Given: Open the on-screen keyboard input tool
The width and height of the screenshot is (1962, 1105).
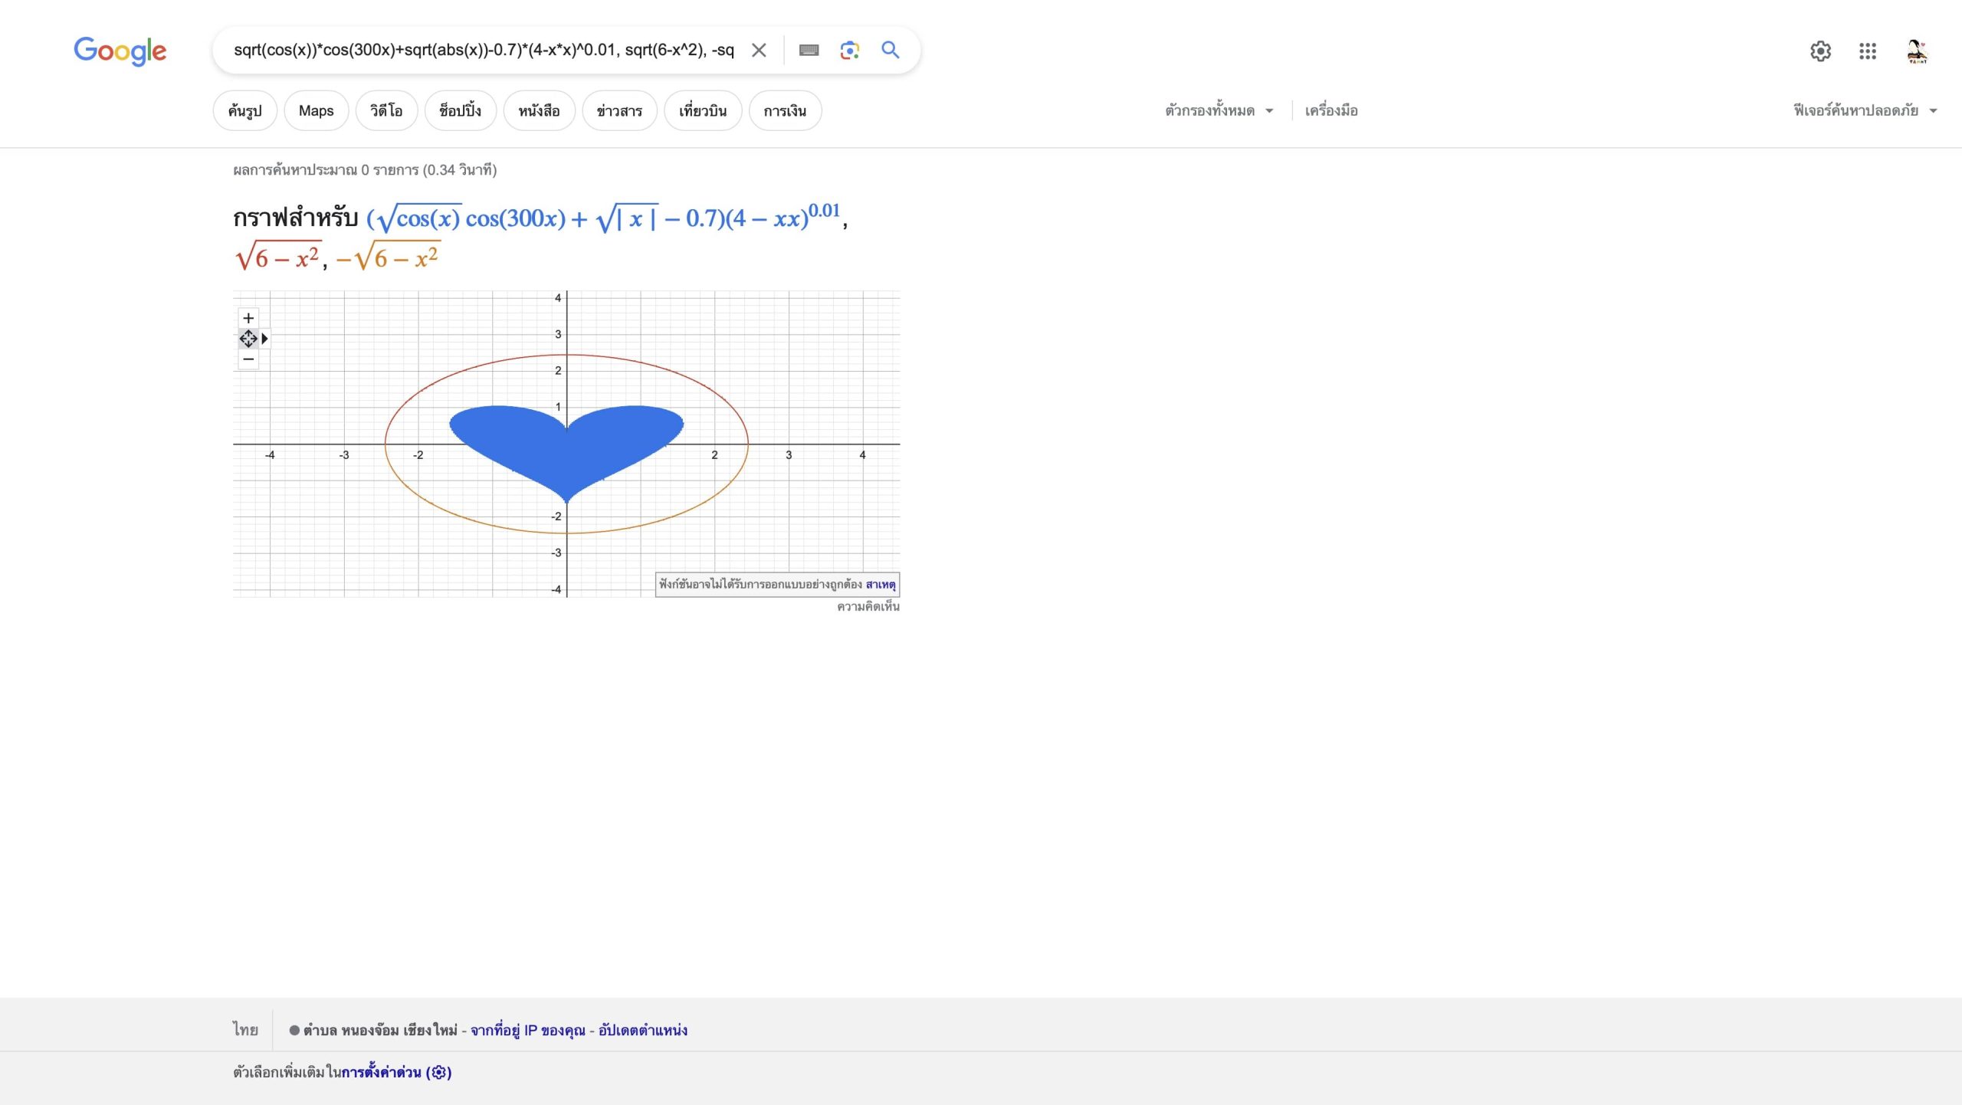Looking at the screenshot, I should pos(809,51).
